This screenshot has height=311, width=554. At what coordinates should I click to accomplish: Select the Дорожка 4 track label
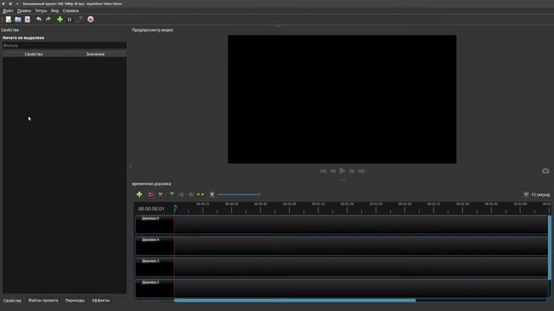pos(150,240)
